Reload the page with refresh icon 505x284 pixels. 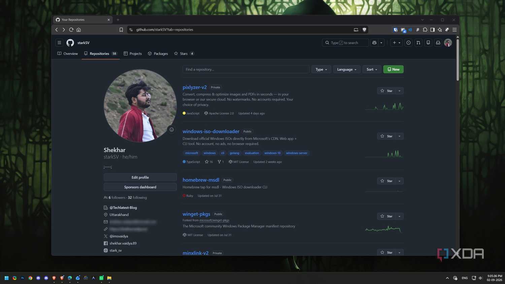(71, 30)
